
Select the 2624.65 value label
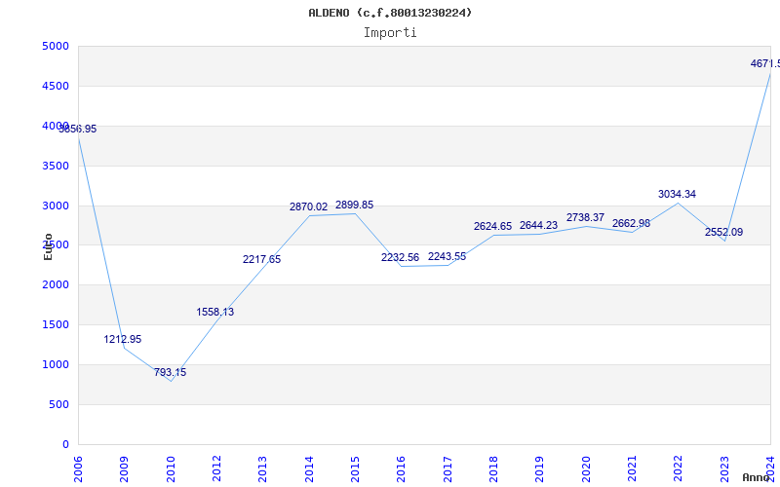[492, 227]
